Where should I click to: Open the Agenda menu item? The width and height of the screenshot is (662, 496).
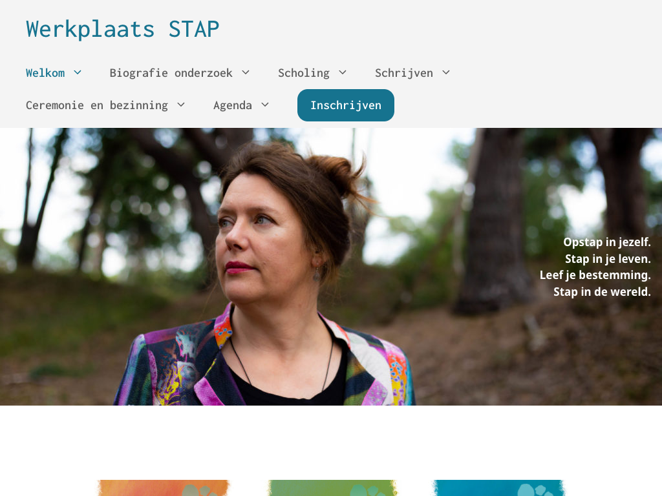click(233, 105)
